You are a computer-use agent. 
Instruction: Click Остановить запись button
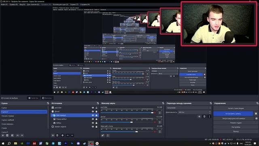coord(233,114)
